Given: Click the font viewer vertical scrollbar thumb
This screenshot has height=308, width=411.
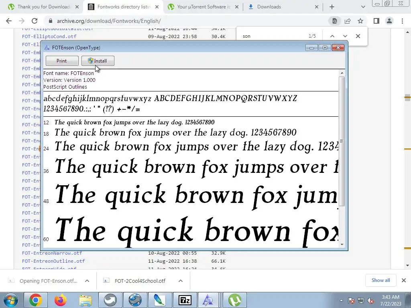Looking at the screenshot, I should [x=342, y=142].
